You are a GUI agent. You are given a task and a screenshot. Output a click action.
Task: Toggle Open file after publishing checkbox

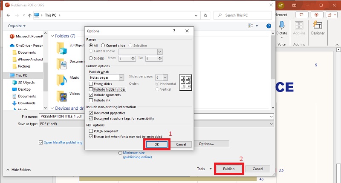click(x=40, y=143)
